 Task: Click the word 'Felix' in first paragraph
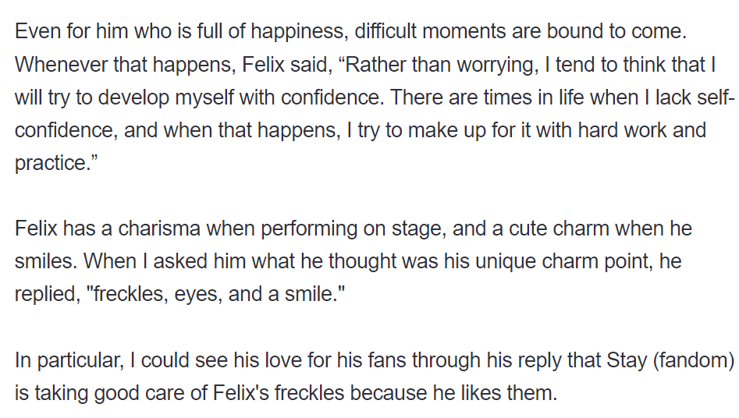264,65
